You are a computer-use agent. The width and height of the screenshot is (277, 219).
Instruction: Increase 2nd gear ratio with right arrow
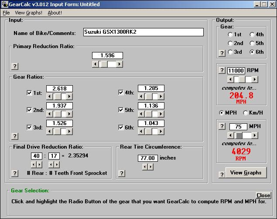pos(70,114)
